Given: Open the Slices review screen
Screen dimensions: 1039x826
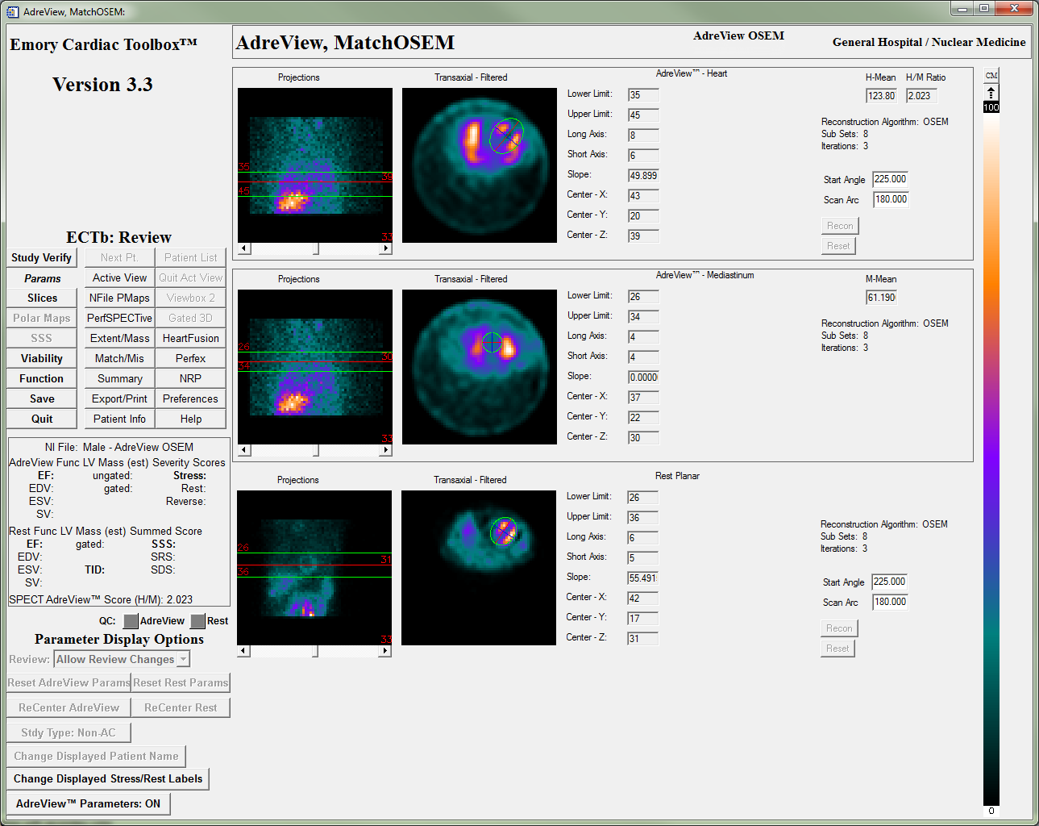Looking at the screenshot, I should pyautogui.click(x=42, y=298).
